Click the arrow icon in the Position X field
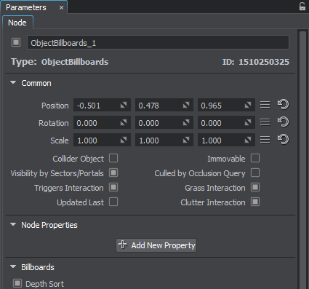This screenshot has width=309, height=289. tap(124, 105)
